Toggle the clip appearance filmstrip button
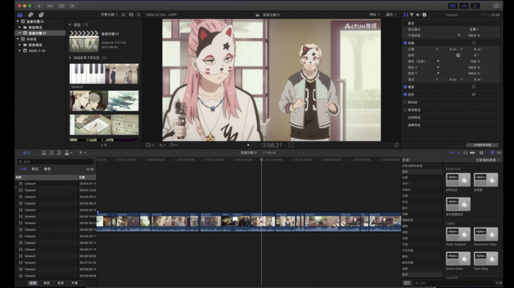The height and width of the screenshot is (288, 514). tap(481, 153)
